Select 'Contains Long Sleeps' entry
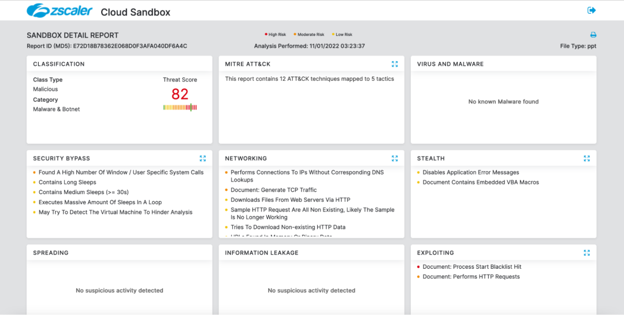This screenshot has height=315, width=624. 67,182
